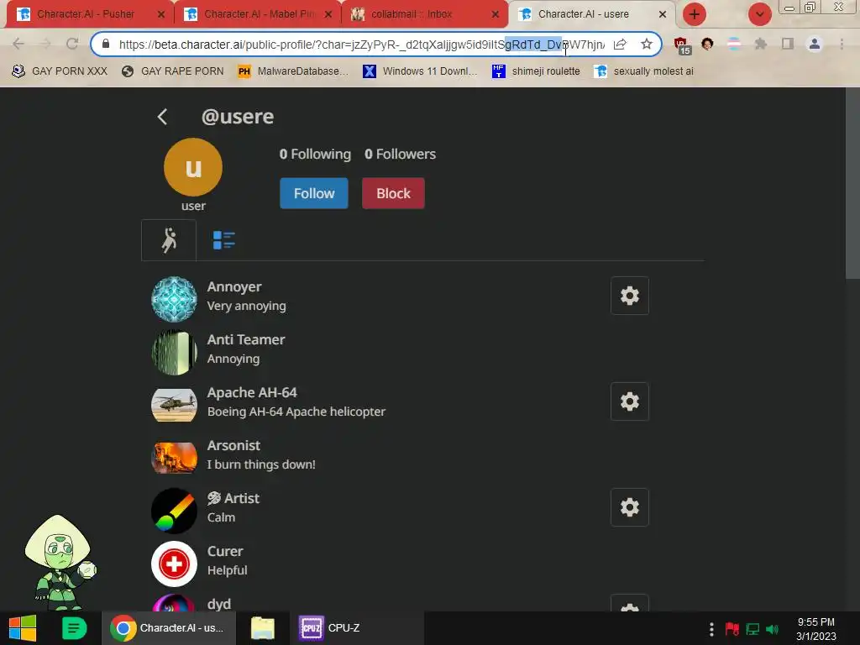Open the Chrome three-dot menu

842,44
